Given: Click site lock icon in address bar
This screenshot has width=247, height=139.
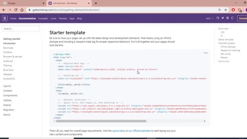Looking at the screenshot, I should pyautogui.click(x=29, y=10).
